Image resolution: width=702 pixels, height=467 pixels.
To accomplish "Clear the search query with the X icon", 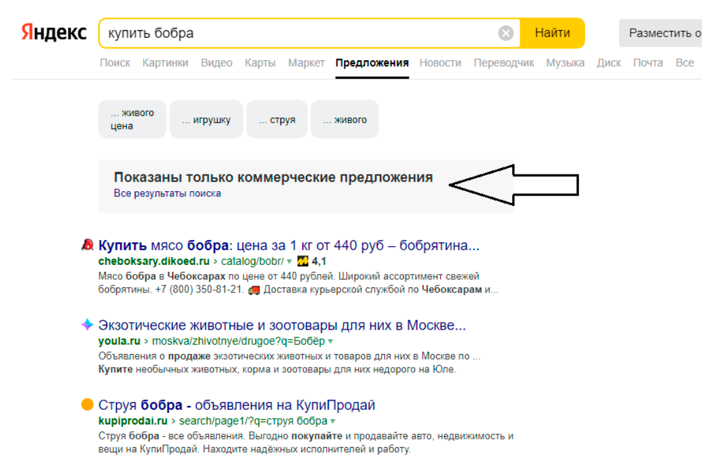I will pyautogui.click(x=506, y=33).
